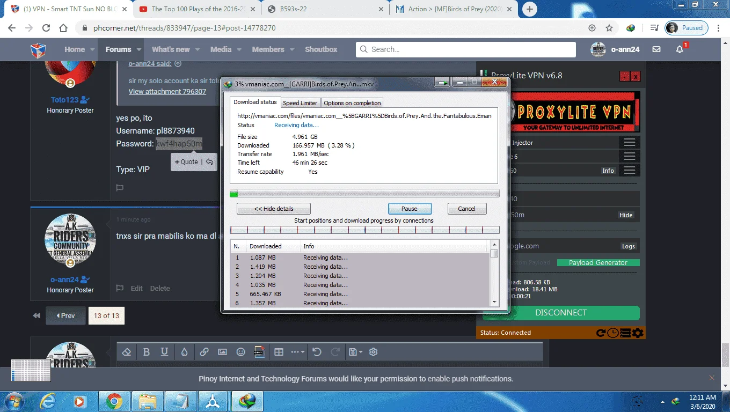This screenshot has height=412, width=730.
Task: Switch to the B593s-22 browser tab
Action: click(x=325, y=9)
